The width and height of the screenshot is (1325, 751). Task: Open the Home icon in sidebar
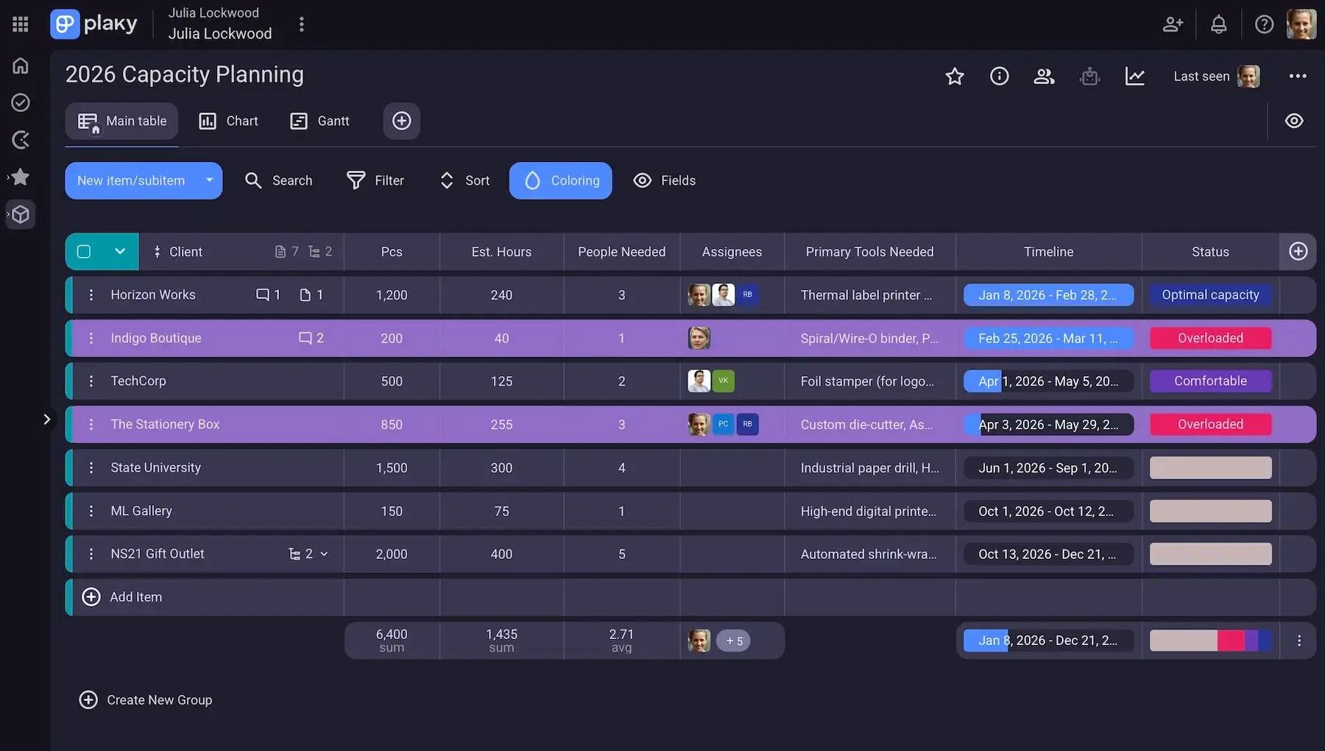pyautogui.click(x=21, y=66)
